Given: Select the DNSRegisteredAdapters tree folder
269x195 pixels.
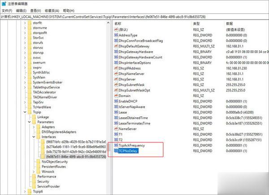Looking at the screenshot, I should pyautogui.click(x=59, y=132).
